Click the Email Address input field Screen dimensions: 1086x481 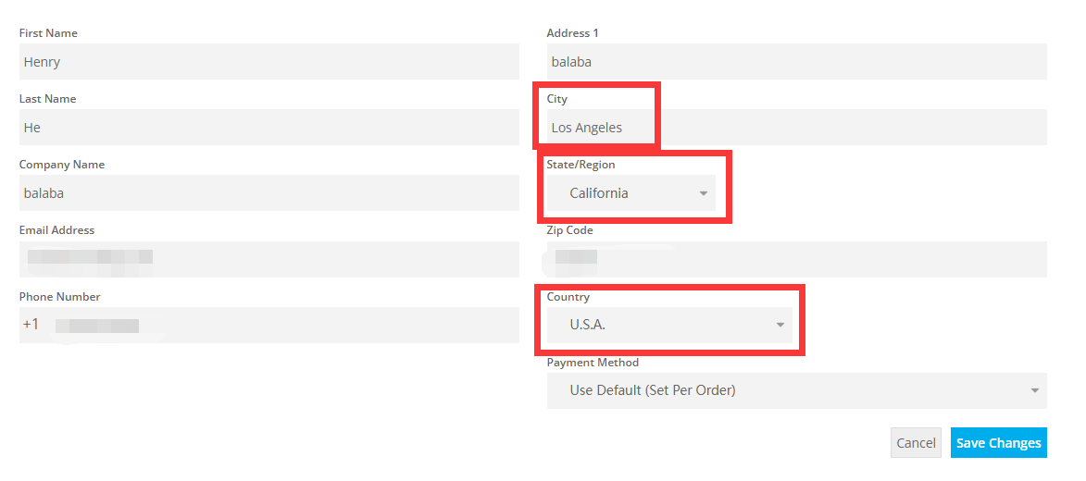click(x=268, y=259)
